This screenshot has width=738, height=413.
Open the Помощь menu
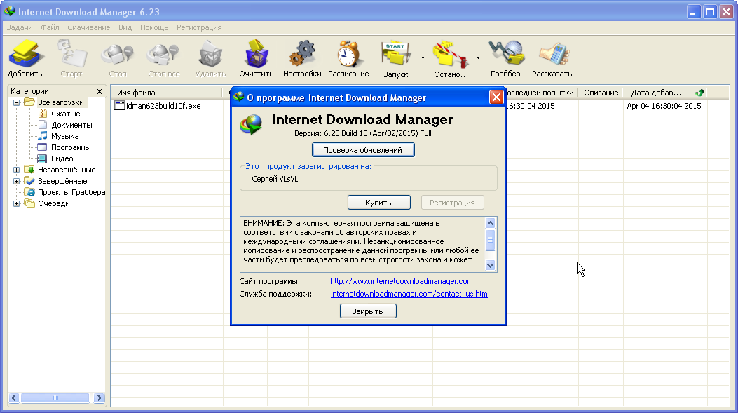tap(154, 27)
